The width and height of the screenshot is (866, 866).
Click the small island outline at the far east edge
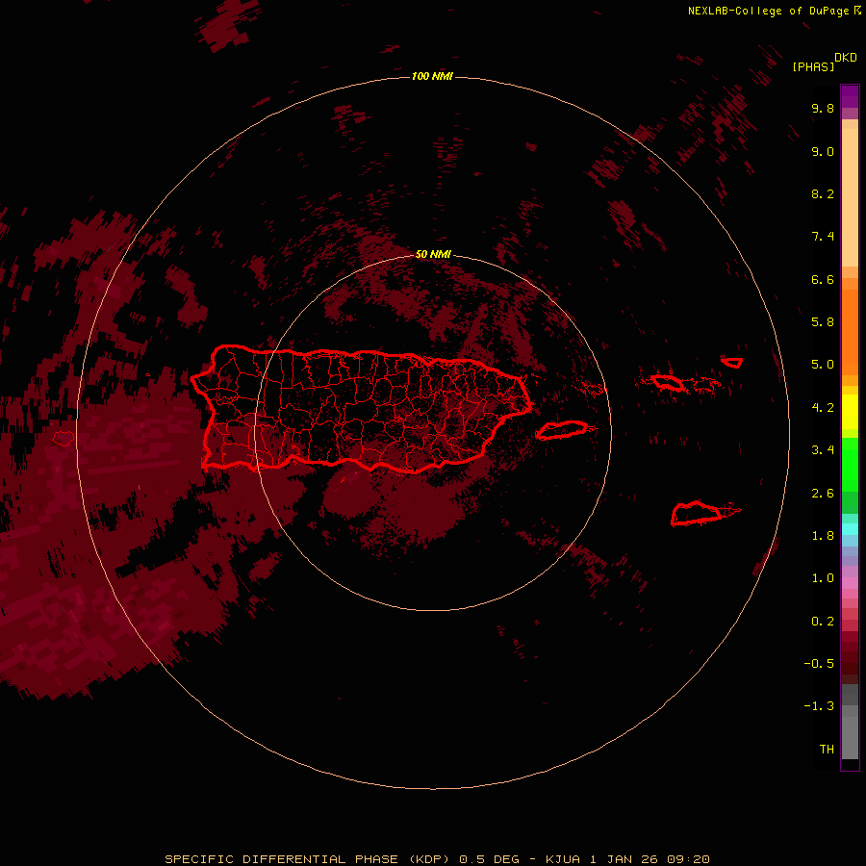coord(732,363)
